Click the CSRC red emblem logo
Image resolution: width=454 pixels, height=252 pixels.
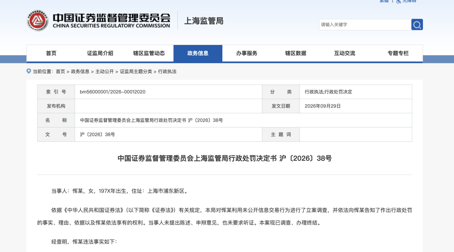pos(37,21)
